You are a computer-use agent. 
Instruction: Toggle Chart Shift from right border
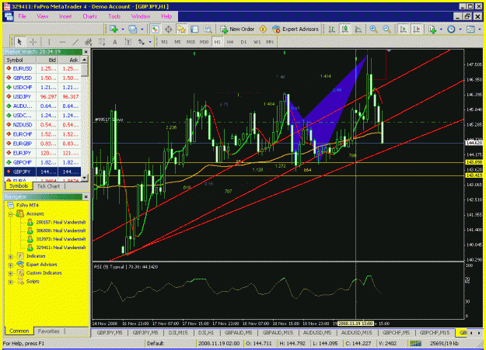[417, 29]
